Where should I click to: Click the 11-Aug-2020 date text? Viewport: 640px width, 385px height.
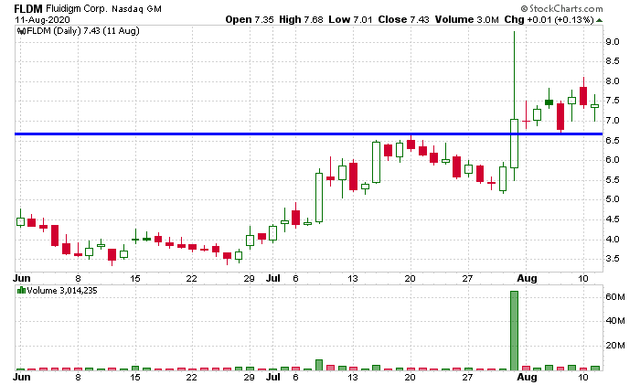[x=42, y=19]
